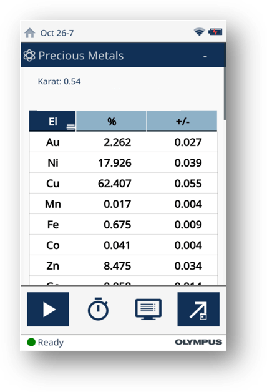This screenshot has width=267, height=392.
Task: Select the Co element row
Action: pyautogui.click(x=124, y=245)
